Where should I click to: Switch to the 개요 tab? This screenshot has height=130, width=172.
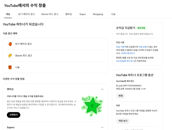click(x=8, y=14)
